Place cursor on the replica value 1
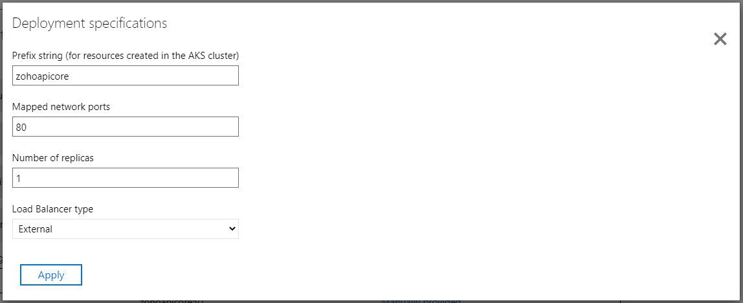Image resolution: width=743 pixels, height=303 pixels. pos(19,178)
